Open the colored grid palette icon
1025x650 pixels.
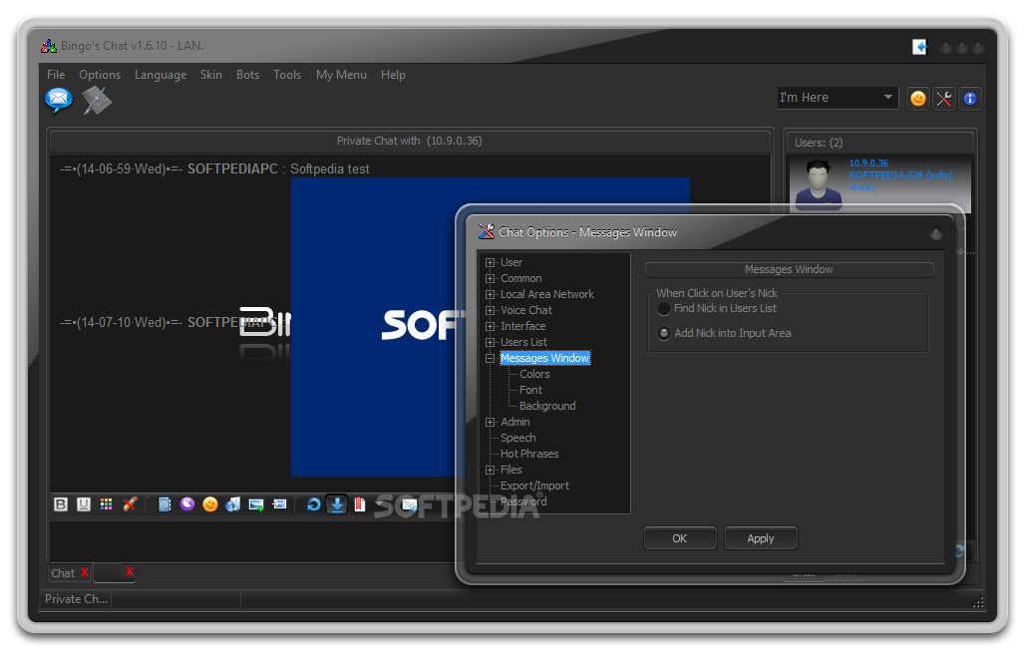point(106,504)
